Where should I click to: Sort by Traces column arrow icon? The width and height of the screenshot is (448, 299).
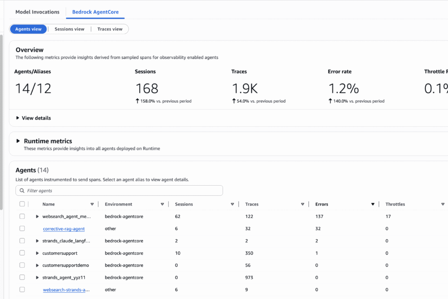(303, 204)
